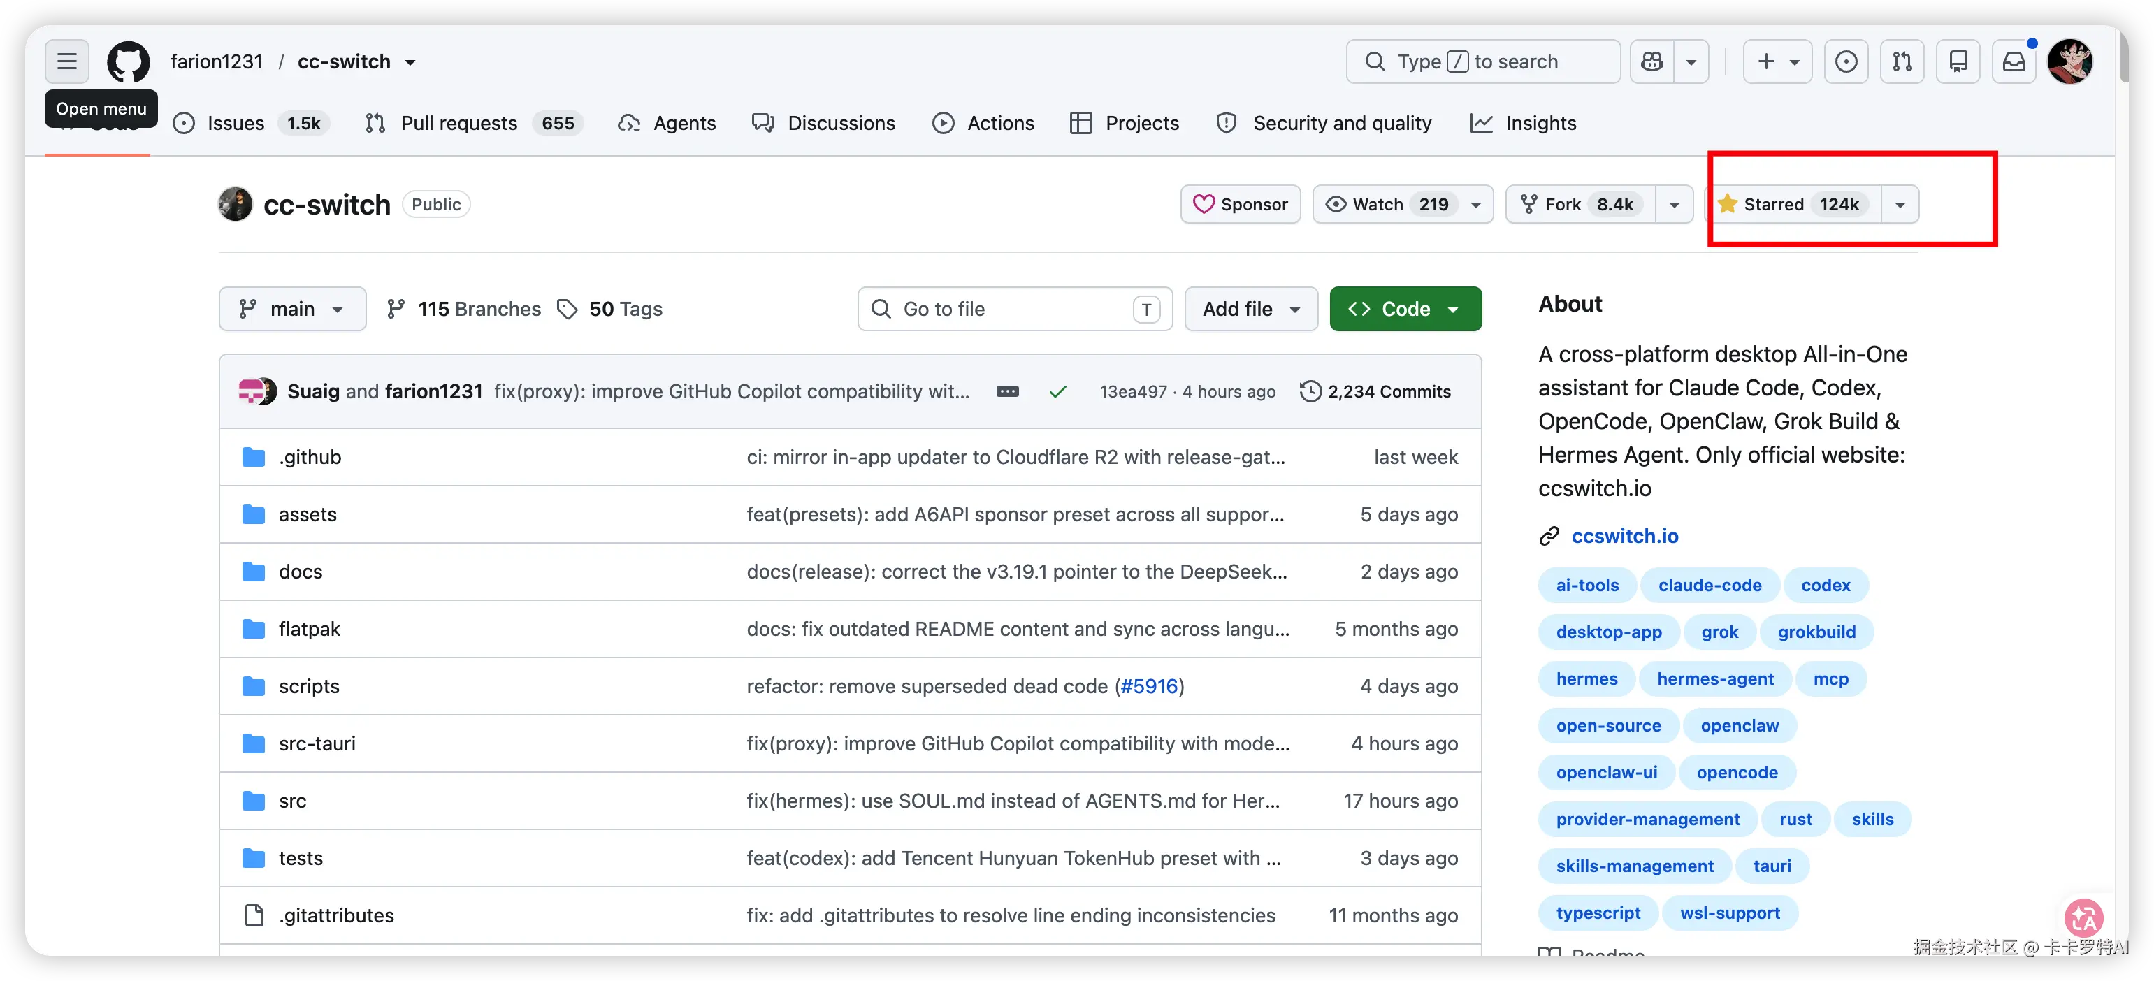This screenshot has height=981, width=2154.
Task: Focus the Type / to search field
Action: (x=1482, y=61)
